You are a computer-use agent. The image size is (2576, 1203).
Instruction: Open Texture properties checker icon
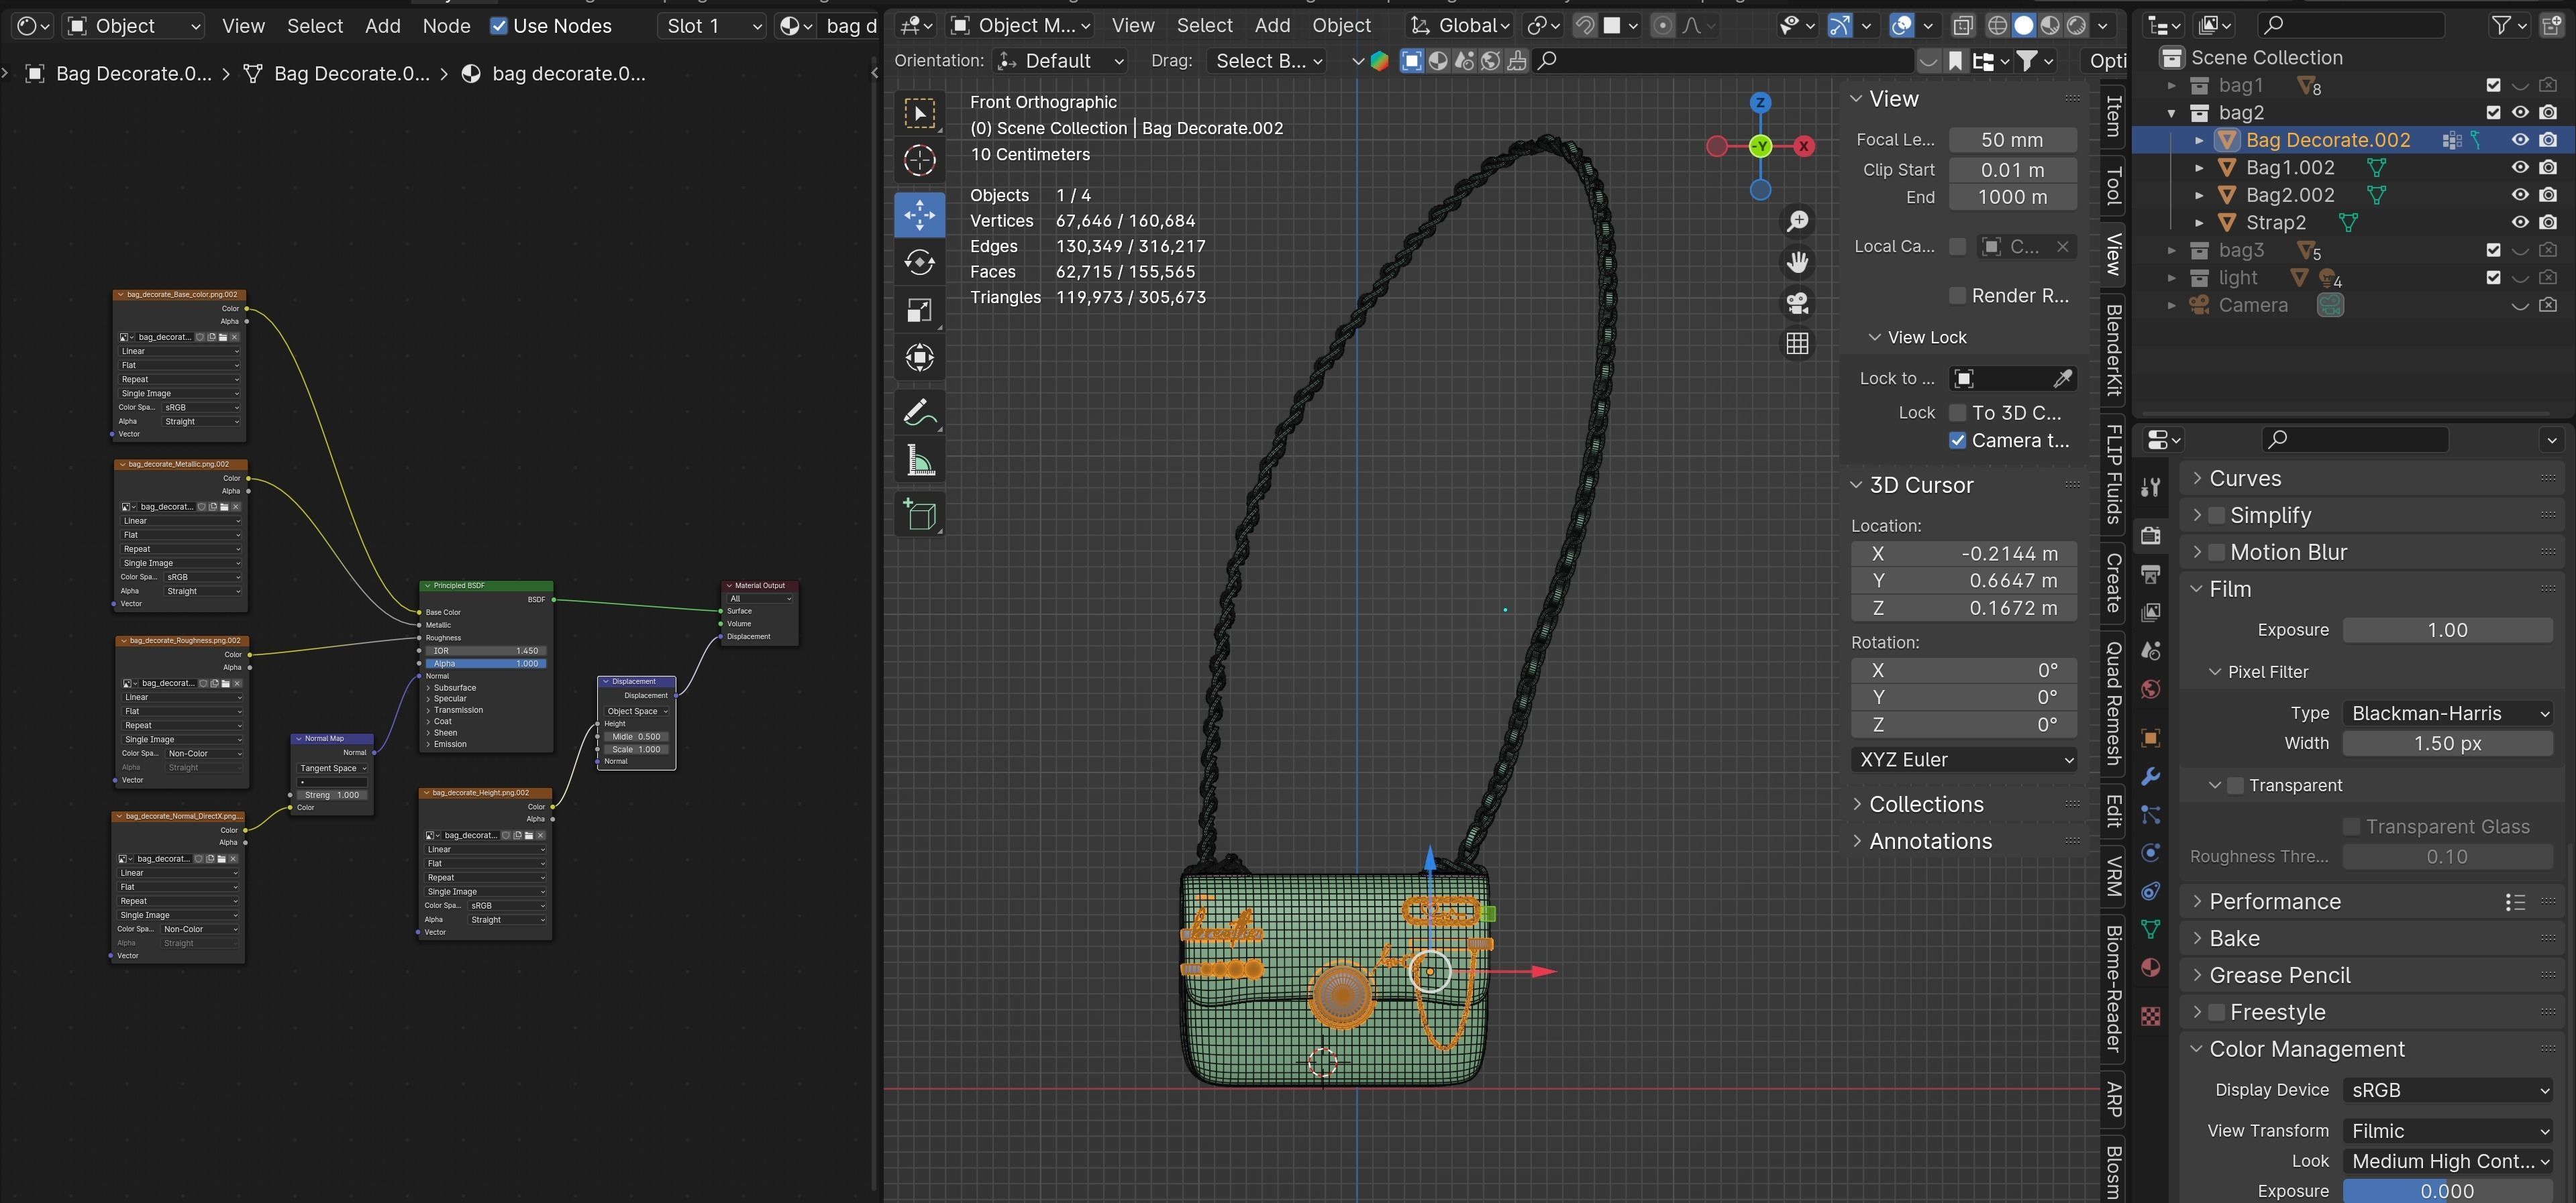pos(2150,1016)
